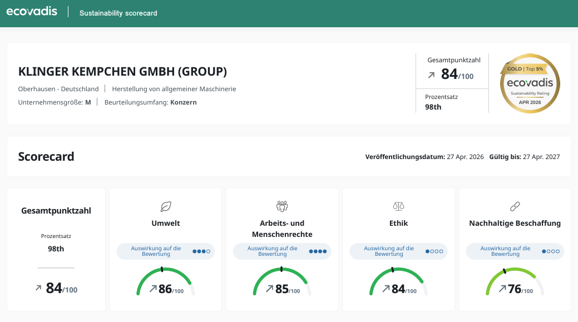Click the score 85/100
The width and height of the screenshot is (578, 322).
click(288, 289)
